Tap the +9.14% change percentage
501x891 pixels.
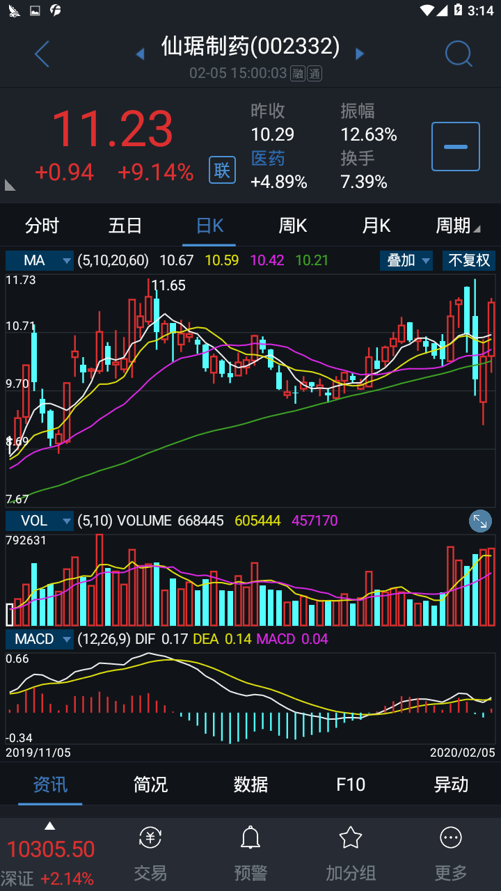click(x=155, y=172)
